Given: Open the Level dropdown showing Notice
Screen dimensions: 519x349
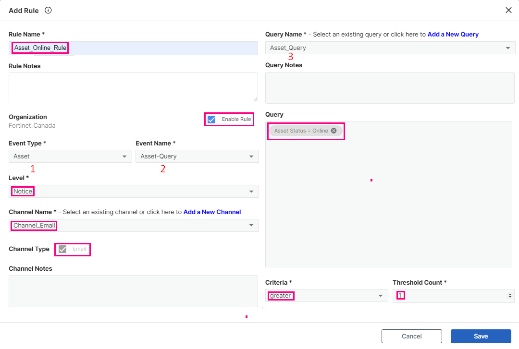Looking at the screenshot, I should click(x=134, y=192).
